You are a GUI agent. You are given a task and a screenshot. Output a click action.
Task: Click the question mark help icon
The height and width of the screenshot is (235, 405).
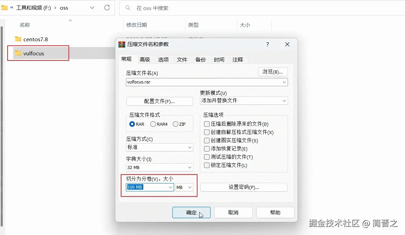click(267, 44)
